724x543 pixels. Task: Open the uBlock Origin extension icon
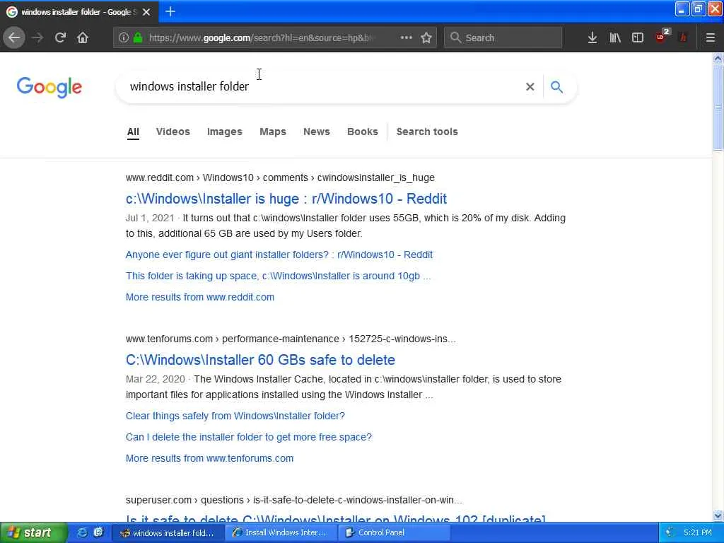coord(662,37)
